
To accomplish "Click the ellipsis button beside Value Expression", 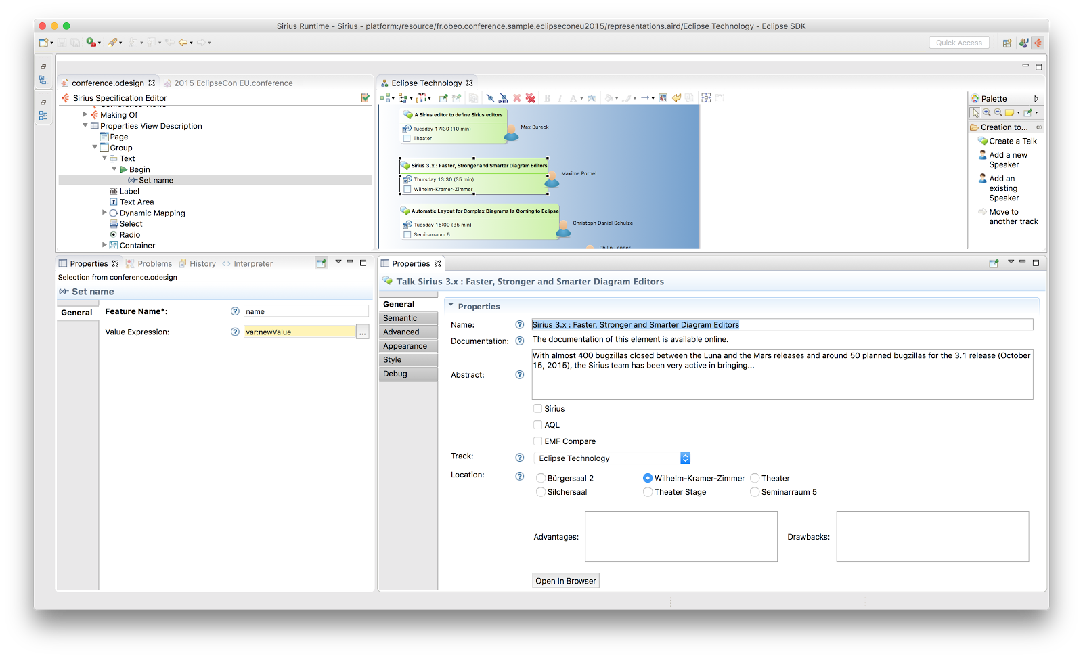I will click(x=363, y=332).
